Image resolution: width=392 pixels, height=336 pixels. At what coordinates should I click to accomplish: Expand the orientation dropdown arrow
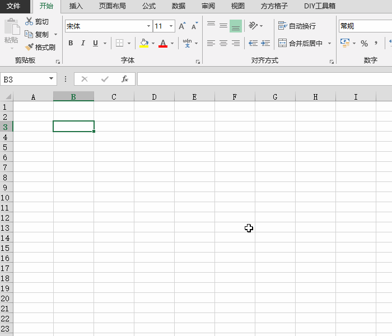tap(262, 26)
